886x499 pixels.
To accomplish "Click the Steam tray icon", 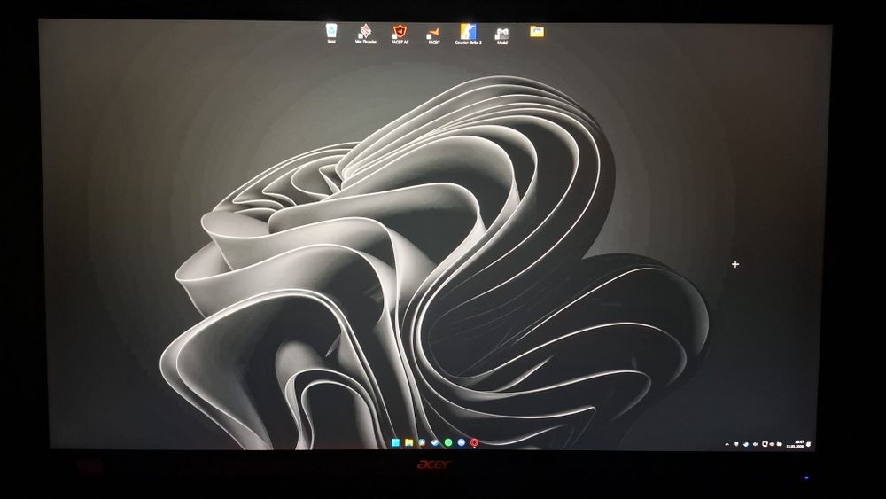I will pos(746,444).
